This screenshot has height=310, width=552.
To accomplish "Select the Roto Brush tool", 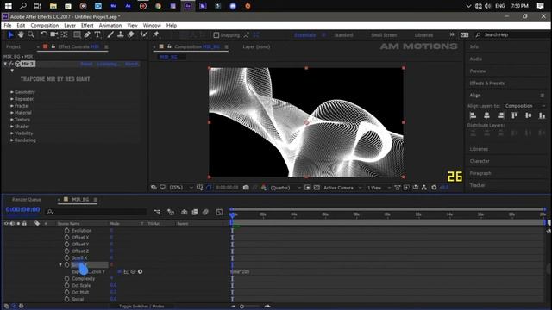I will pos(144,34).
